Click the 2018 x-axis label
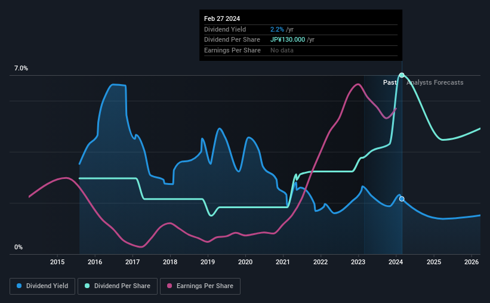 170,262
